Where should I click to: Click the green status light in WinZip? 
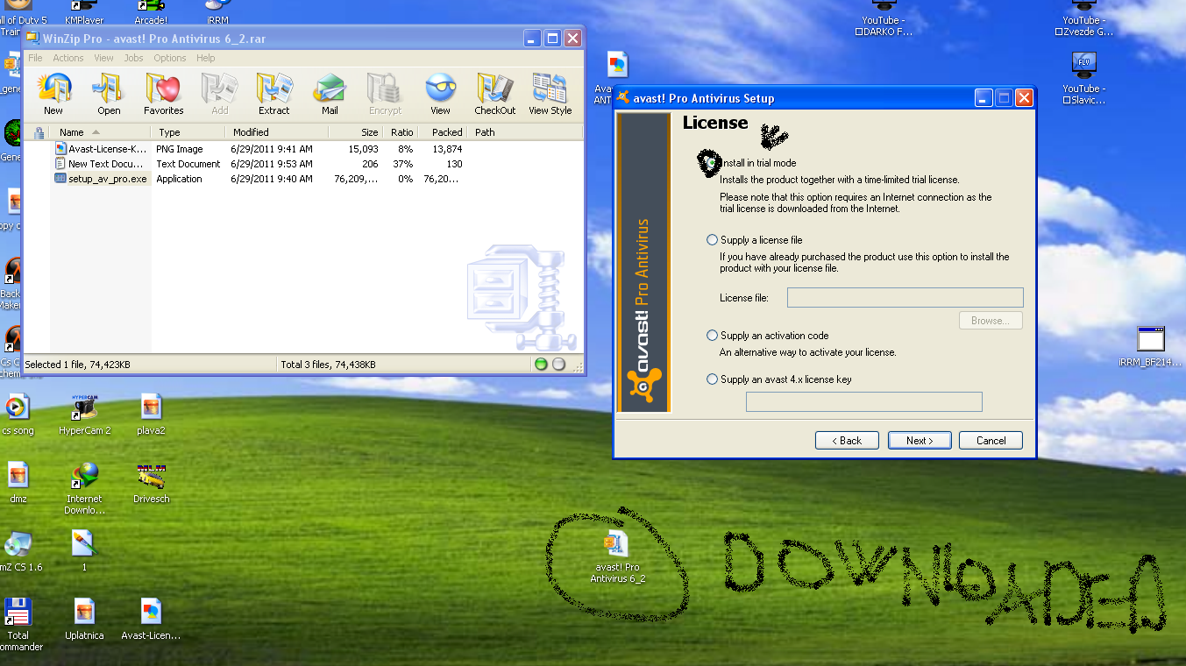(541, 365)
